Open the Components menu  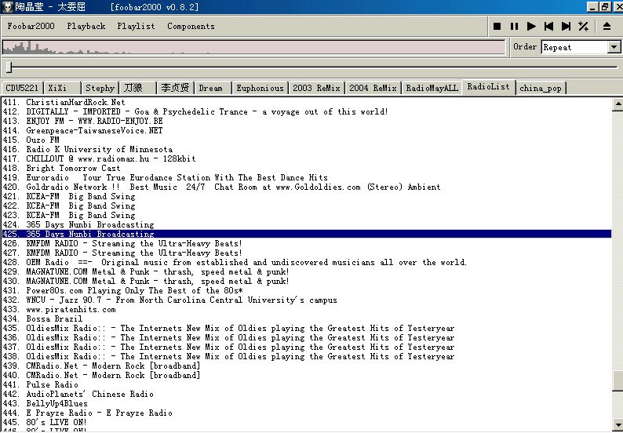click(191, 26)
